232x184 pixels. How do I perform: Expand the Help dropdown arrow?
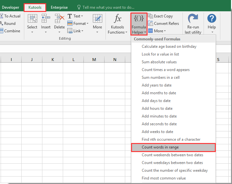(212, 32)
